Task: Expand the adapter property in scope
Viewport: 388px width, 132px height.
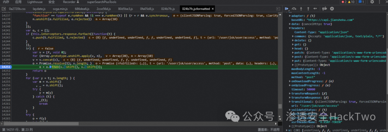Action: [290, 16]
